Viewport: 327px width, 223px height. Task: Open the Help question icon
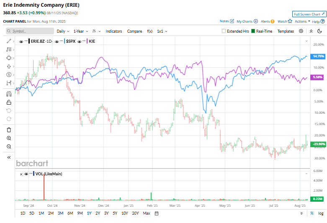pos(323,21)
